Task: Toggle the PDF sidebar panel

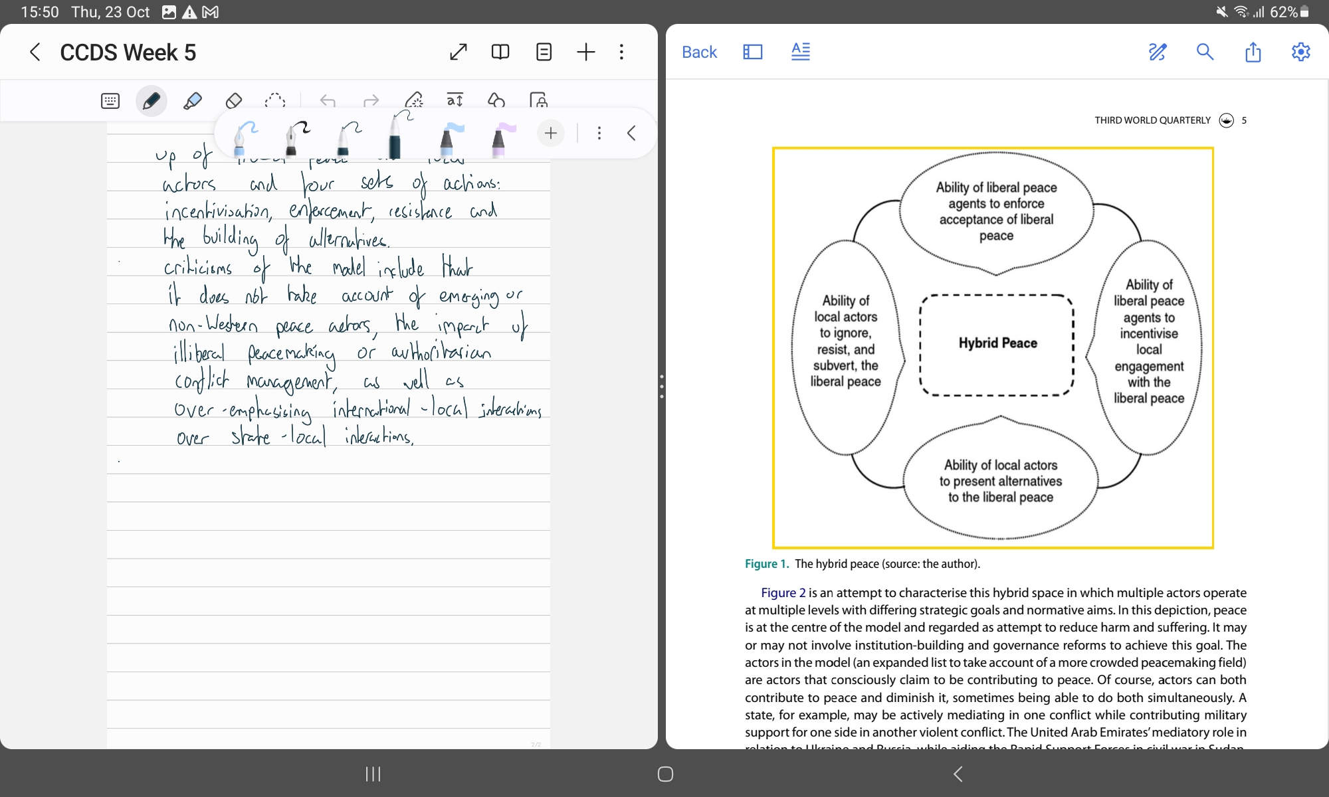Action: 752,52
